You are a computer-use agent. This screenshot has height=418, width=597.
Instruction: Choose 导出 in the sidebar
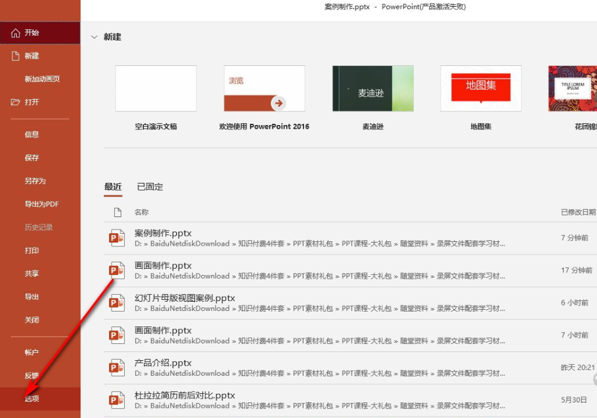(x=40, y=297)
